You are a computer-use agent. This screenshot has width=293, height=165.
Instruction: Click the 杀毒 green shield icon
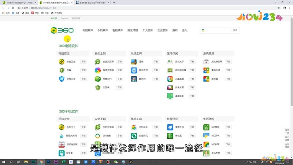[x=62, y=70]
